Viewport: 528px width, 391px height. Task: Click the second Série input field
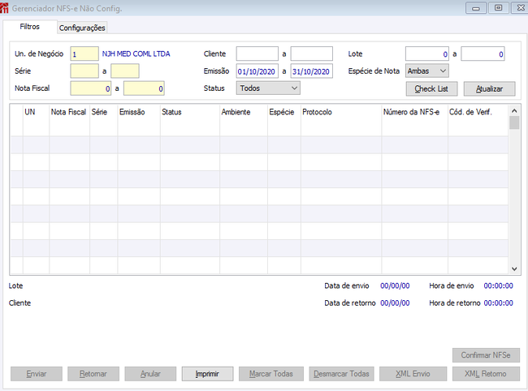(125, 71)
